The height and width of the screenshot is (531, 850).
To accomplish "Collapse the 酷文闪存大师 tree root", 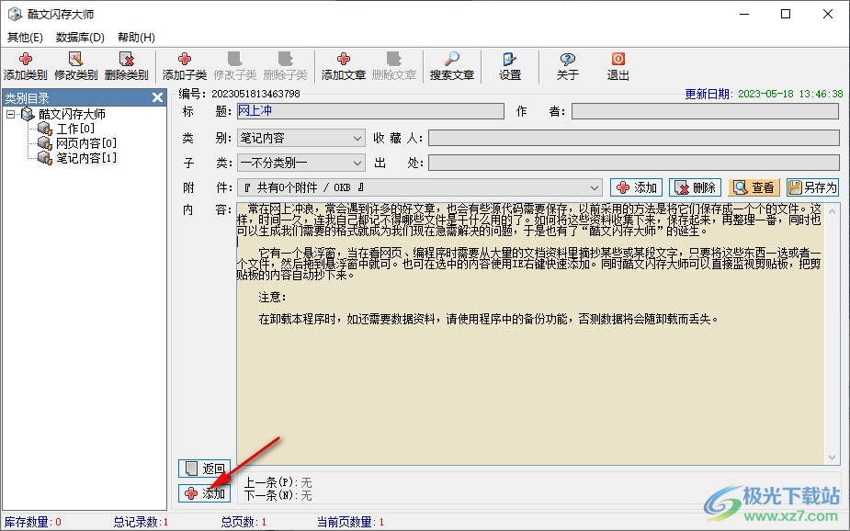I will pos(10,114).
